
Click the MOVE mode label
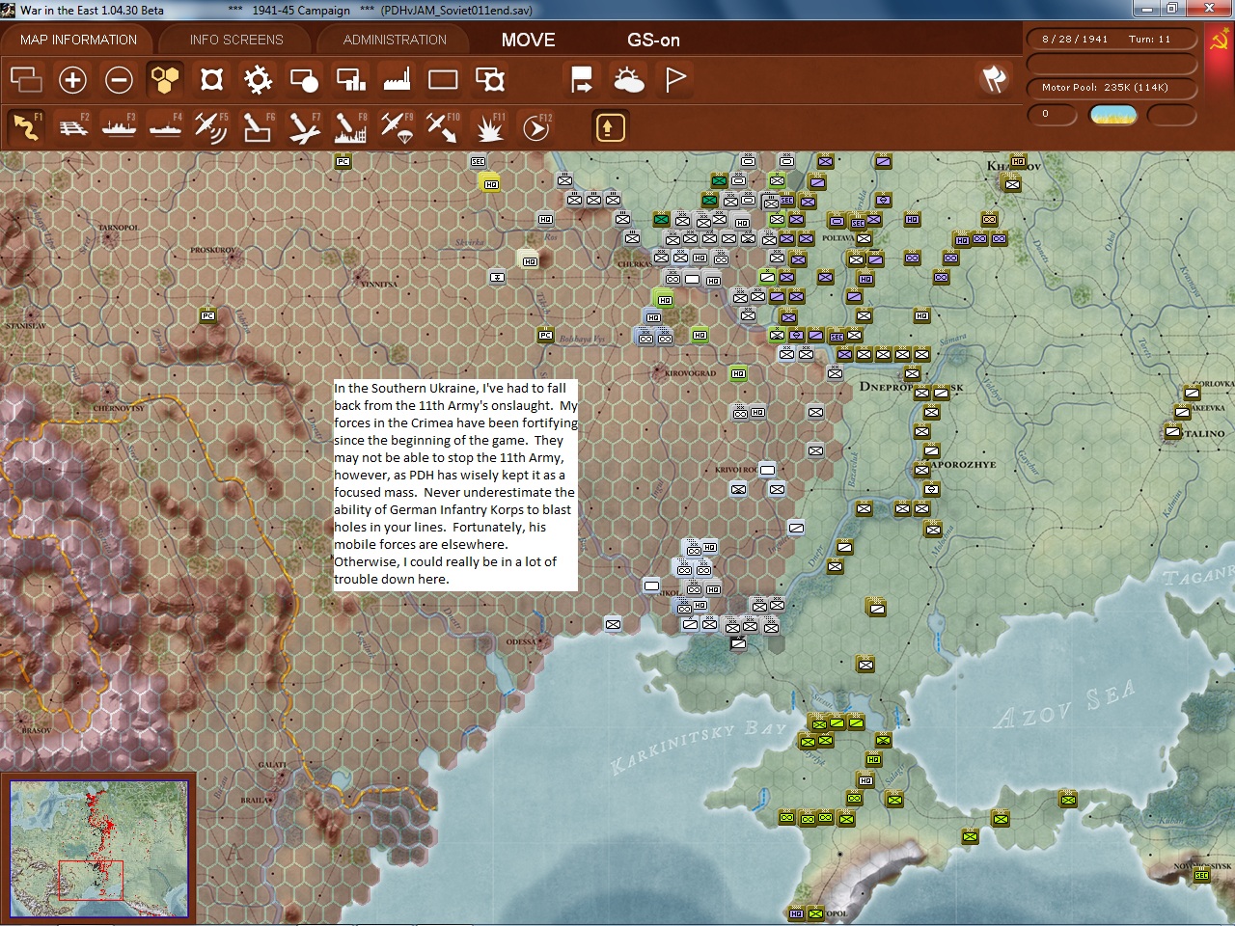coord(528,40)
